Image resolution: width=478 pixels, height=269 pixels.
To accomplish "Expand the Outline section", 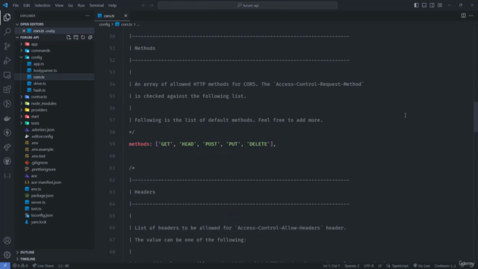I will 17,253.
